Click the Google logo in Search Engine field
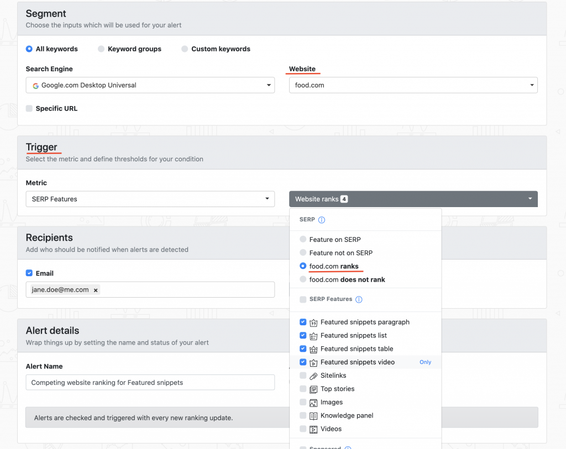This screenshot has width=566, height=449. pos(35,86)
